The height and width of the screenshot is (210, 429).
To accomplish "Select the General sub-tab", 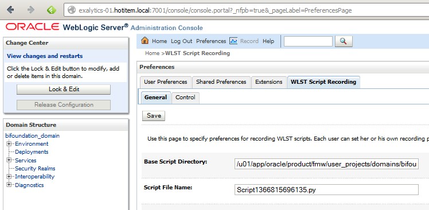I will pos(155,98).
